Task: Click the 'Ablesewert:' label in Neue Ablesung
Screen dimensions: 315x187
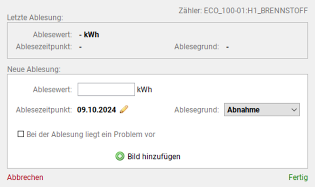Action: (x=52, y=90)
